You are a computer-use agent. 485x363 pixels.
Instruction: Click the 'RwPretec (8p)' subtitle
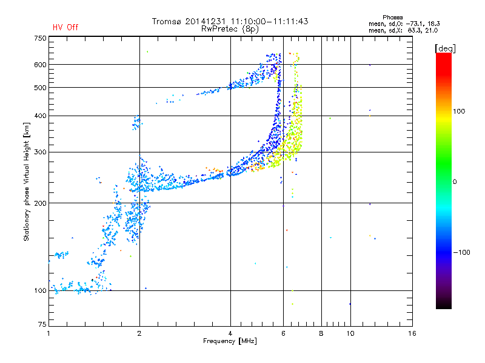[x=230, y=29]
